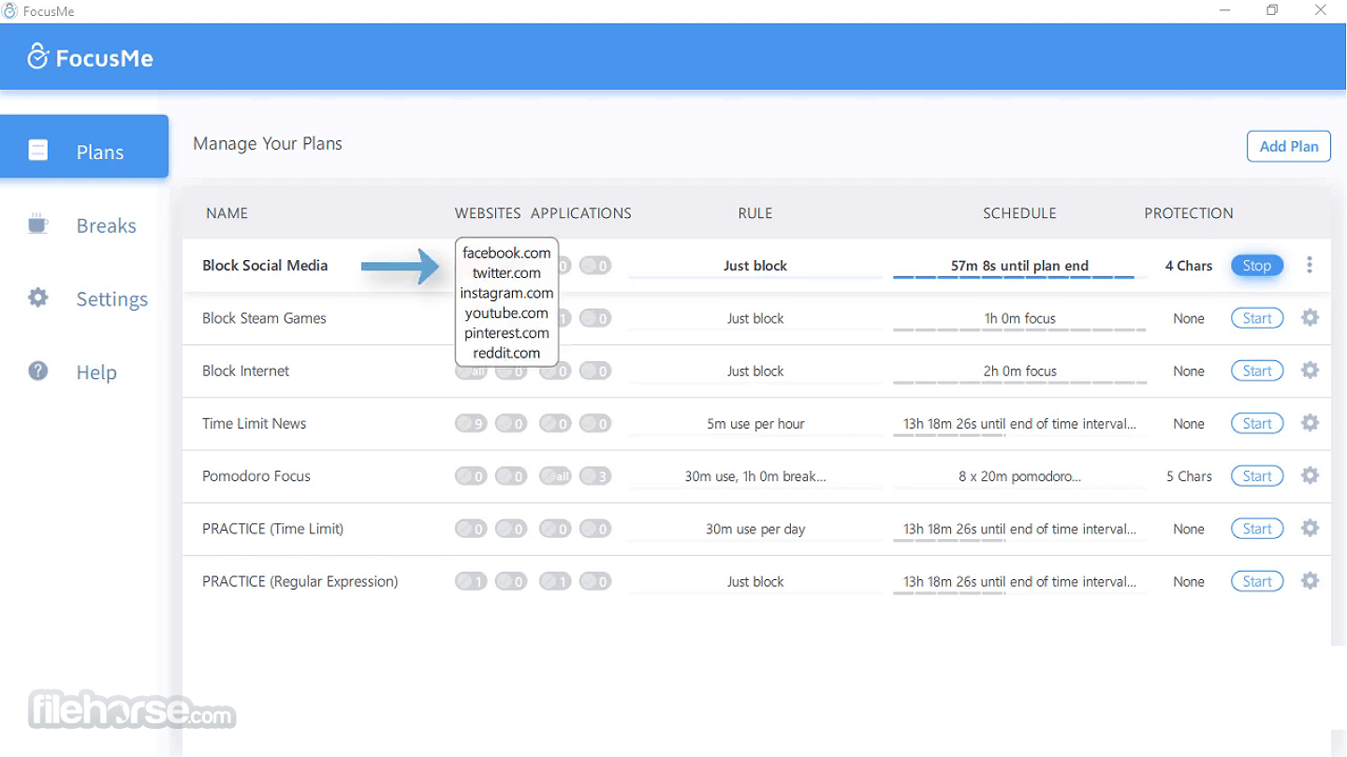The height and width of the screenshot is (757, 1347).
Task: Select the 'PRACTICE (Time Limit)' plan name
Action: click(272, 529)
